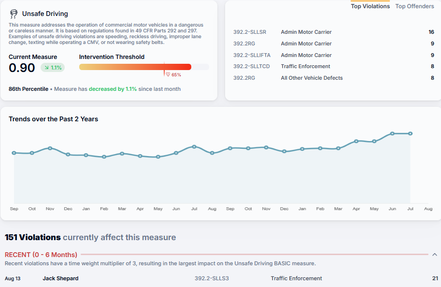The image size is (441, 287).
Task: Collapse the RECENT (0 - 6 Months) section
Action: coord(434,255)
